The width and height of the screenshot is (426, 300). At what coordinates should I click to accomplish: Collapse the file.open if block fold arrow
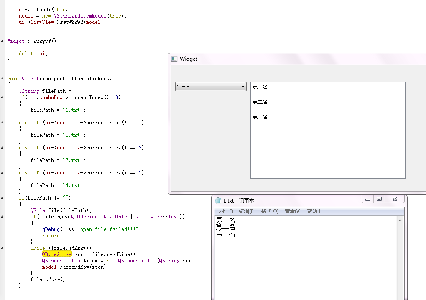2,216
